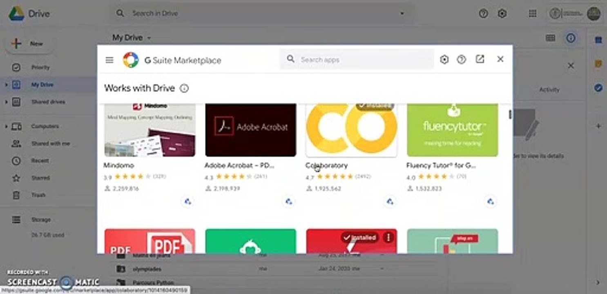
Task: Select Shared drives in the sidebar
Action: tap(48, 102)
